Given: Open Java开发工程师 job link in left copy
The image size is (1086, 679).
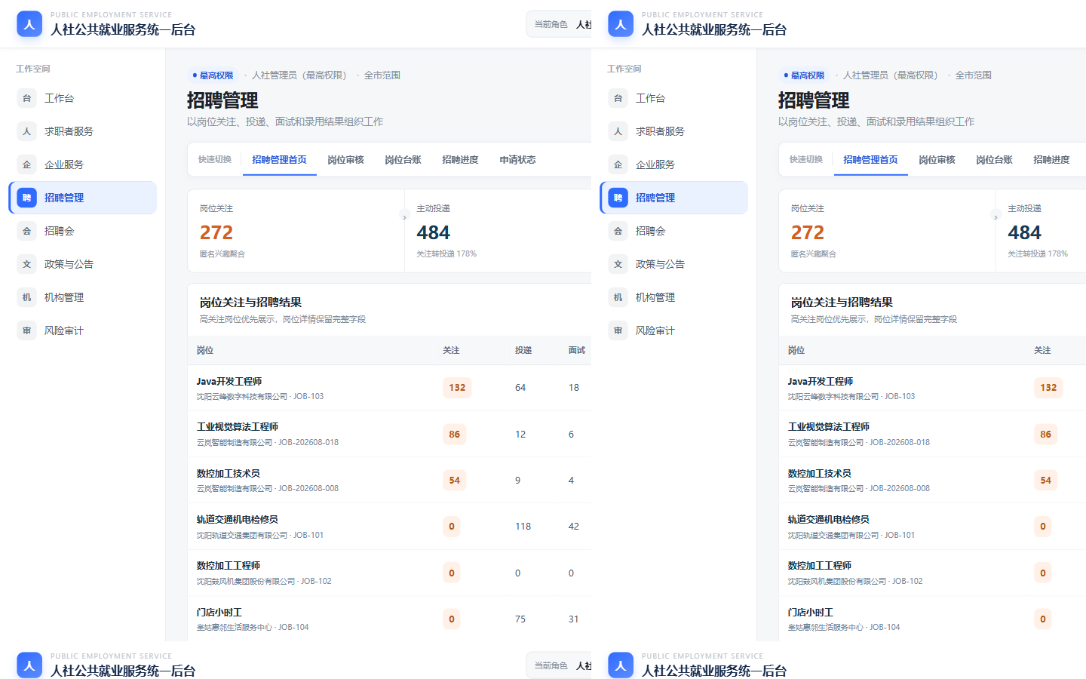Looking at the screenshot, I should (229, 382).
